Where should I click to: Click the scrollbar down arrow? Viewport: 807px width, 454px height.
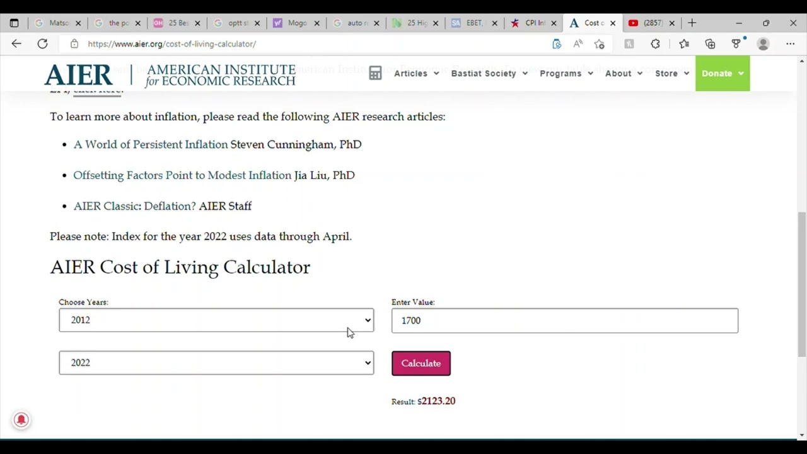pyautogui.click(x=802, y=434)
